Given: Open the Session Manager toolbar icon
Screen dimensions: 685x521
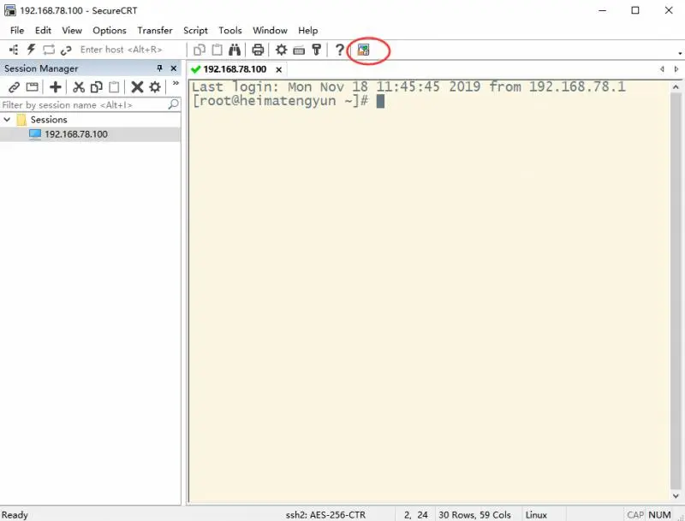Looking at the screenshot, I should [14, 50].
